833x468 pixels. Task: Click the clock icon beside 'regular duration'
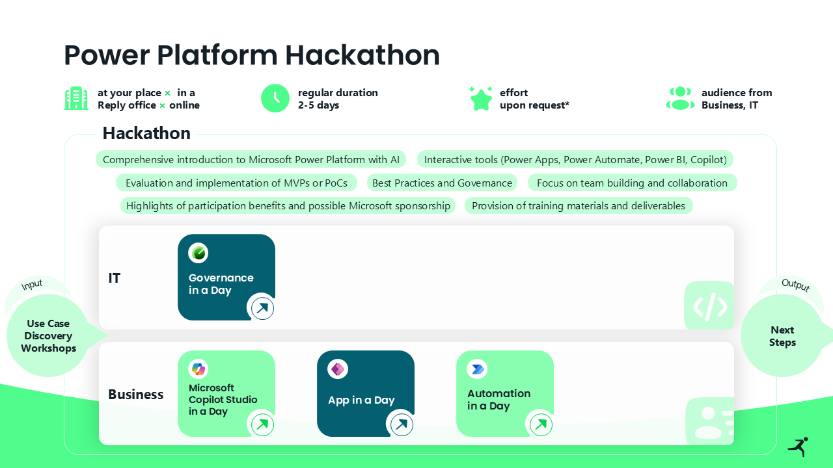tap(275, 98)
